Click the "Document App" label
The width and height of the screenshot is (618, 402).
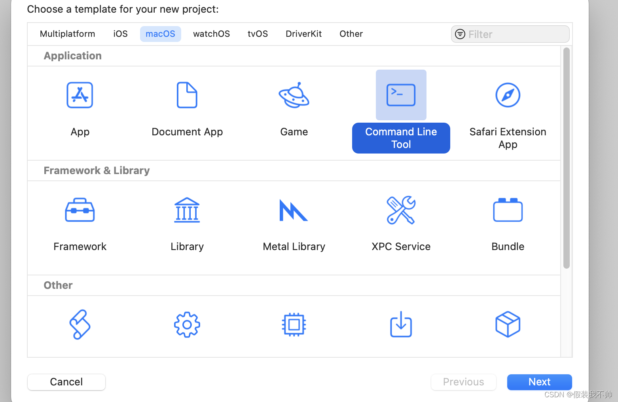(x=187, y=132)
